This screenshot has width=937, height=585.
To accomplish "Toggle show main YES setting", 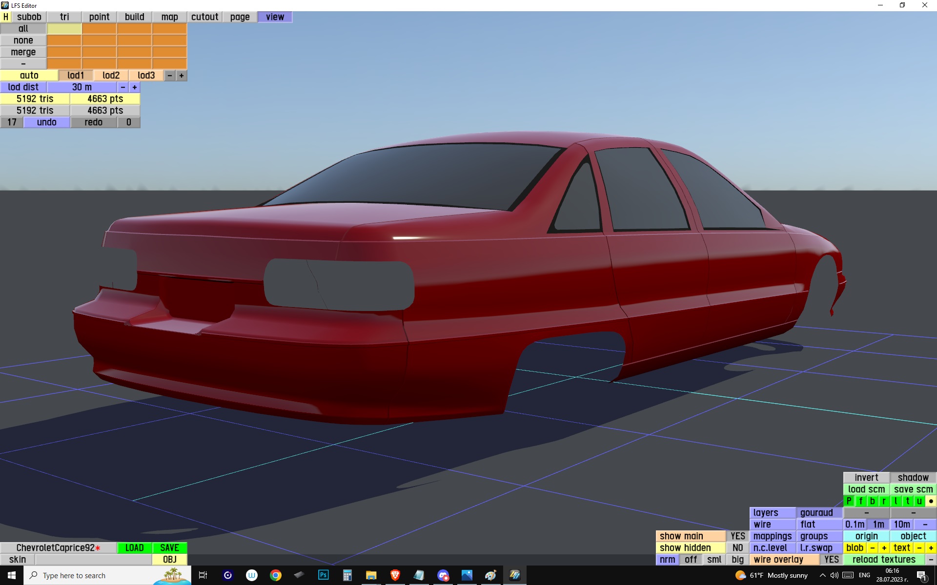I will (737, 536).
